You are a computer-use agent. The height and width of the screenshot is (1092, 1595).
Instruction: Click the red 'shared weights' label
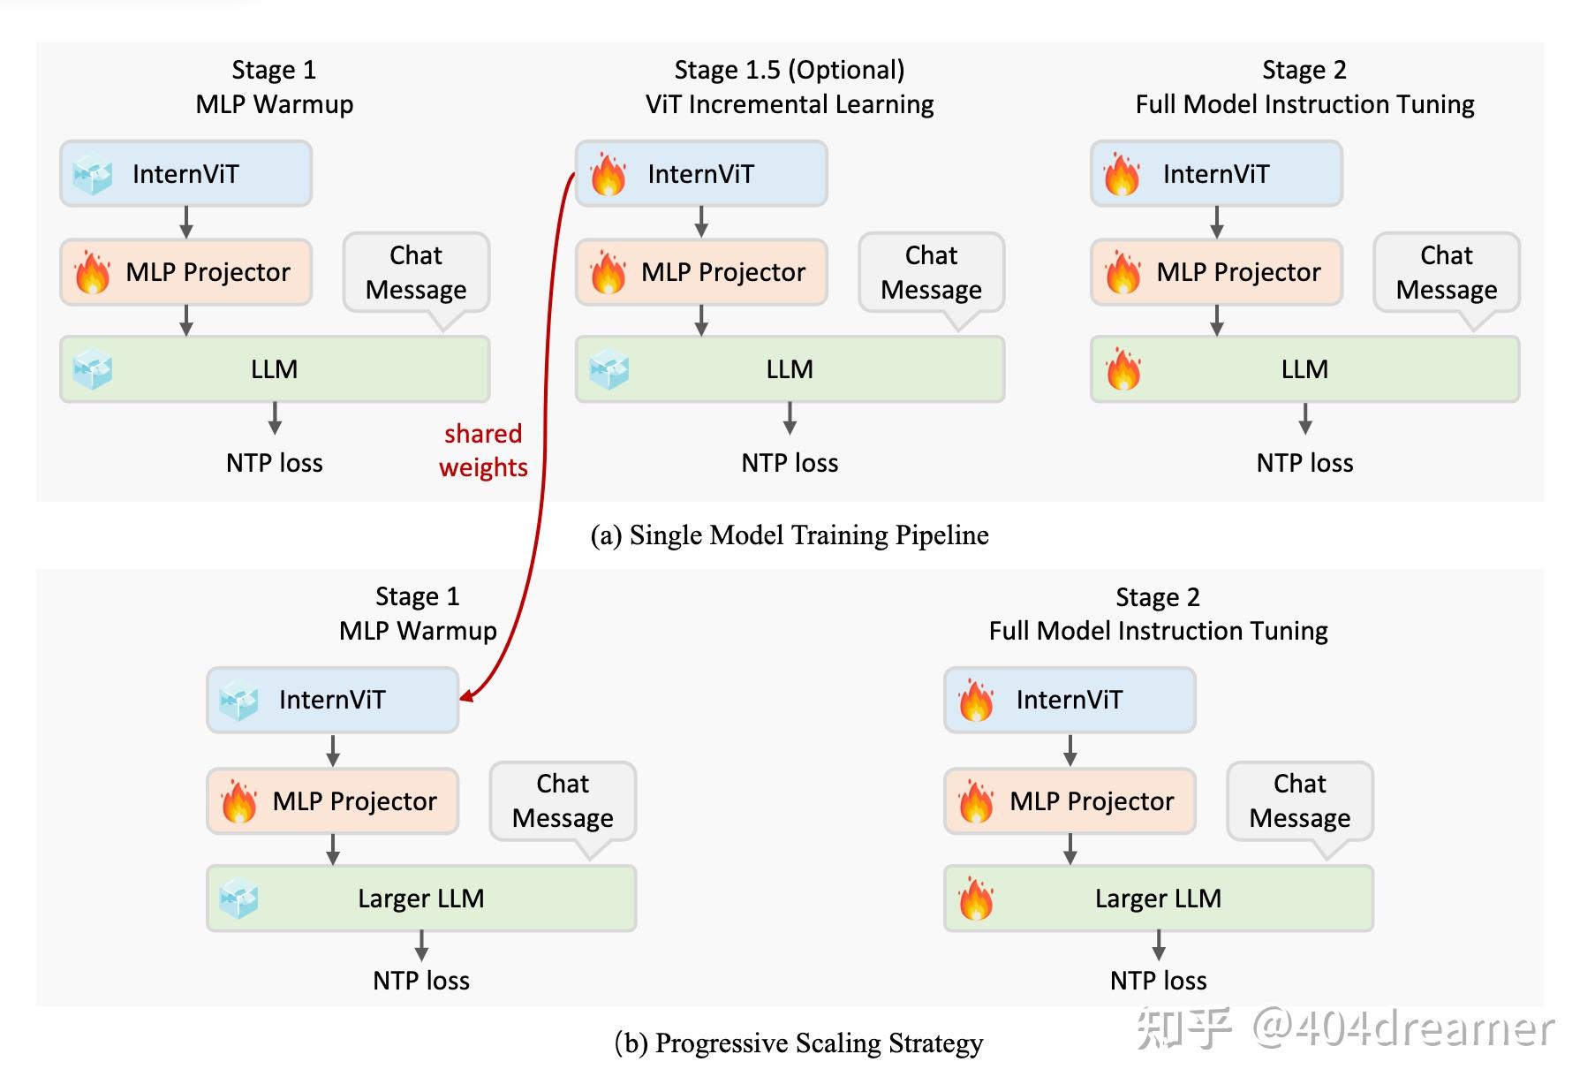pyautogui.click(x=483, y=451)
